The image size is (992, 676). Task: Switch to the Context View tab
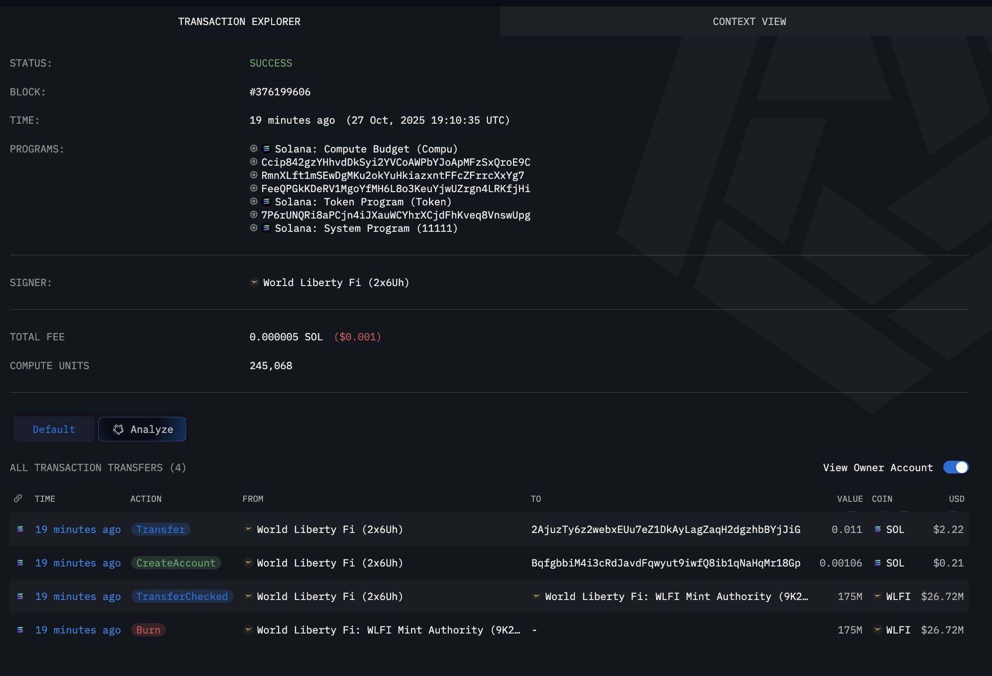click(749, 22)
